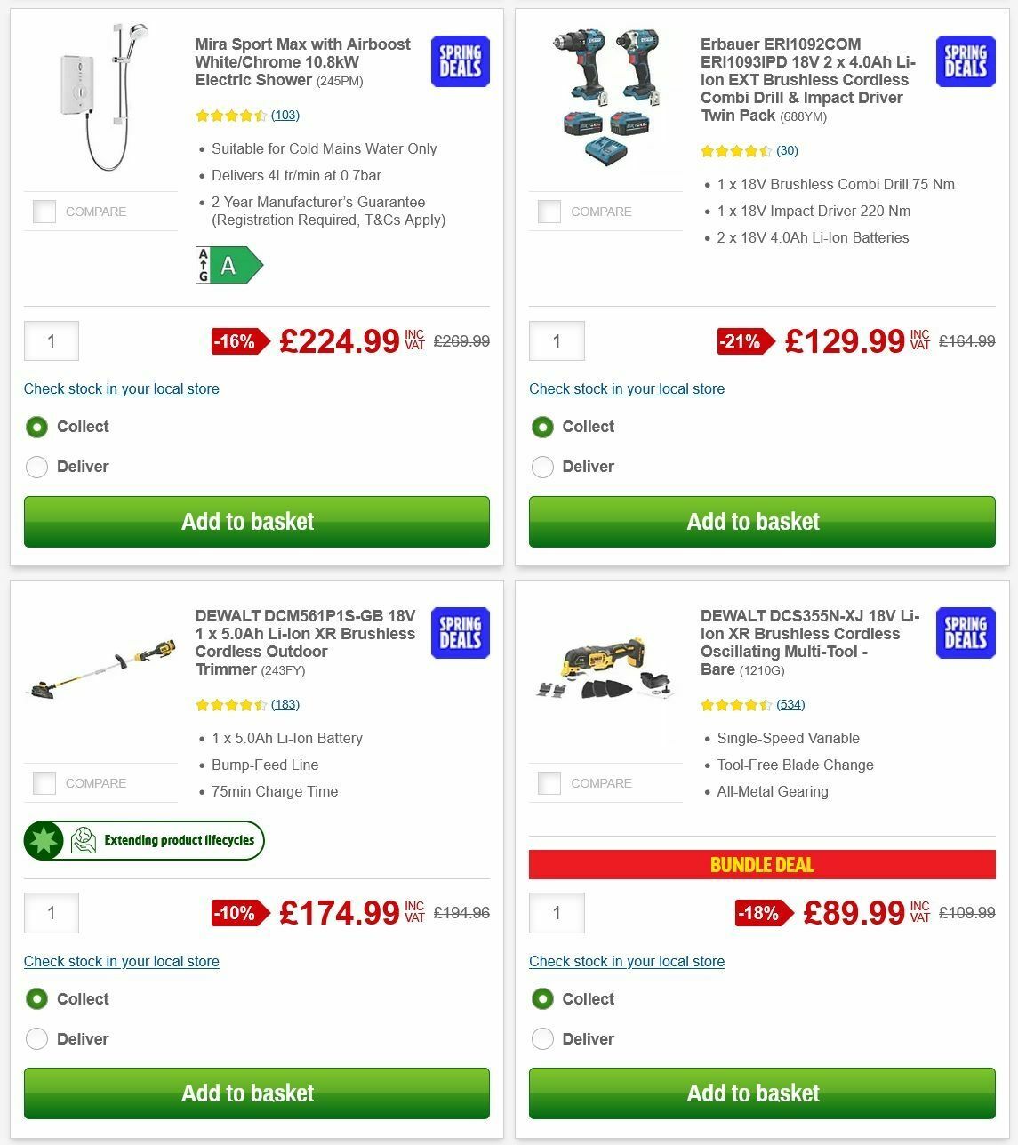Open the energy rating A label for the shower
Image resolution: width=1018 pixels, height=1145 pixels.
coord(228,264)
